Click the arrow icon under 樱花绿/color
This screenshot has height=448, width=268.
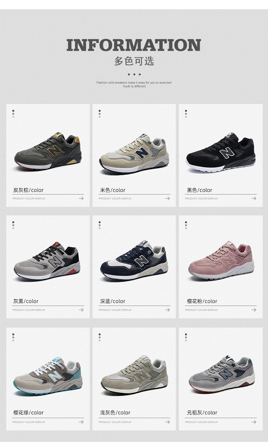(x=81, y=422)
